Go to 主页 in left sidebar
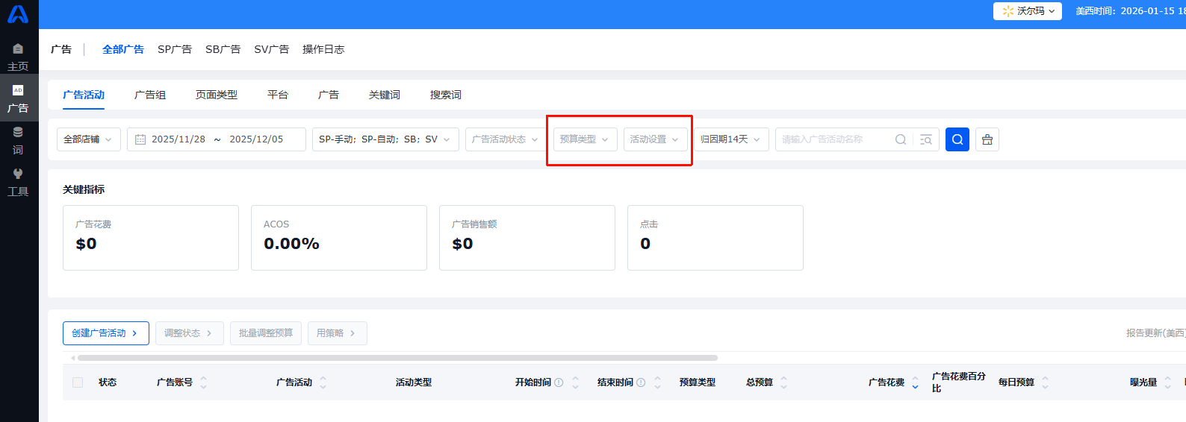Viewport: 1186px width, 422px height. (x=18, y=57)
